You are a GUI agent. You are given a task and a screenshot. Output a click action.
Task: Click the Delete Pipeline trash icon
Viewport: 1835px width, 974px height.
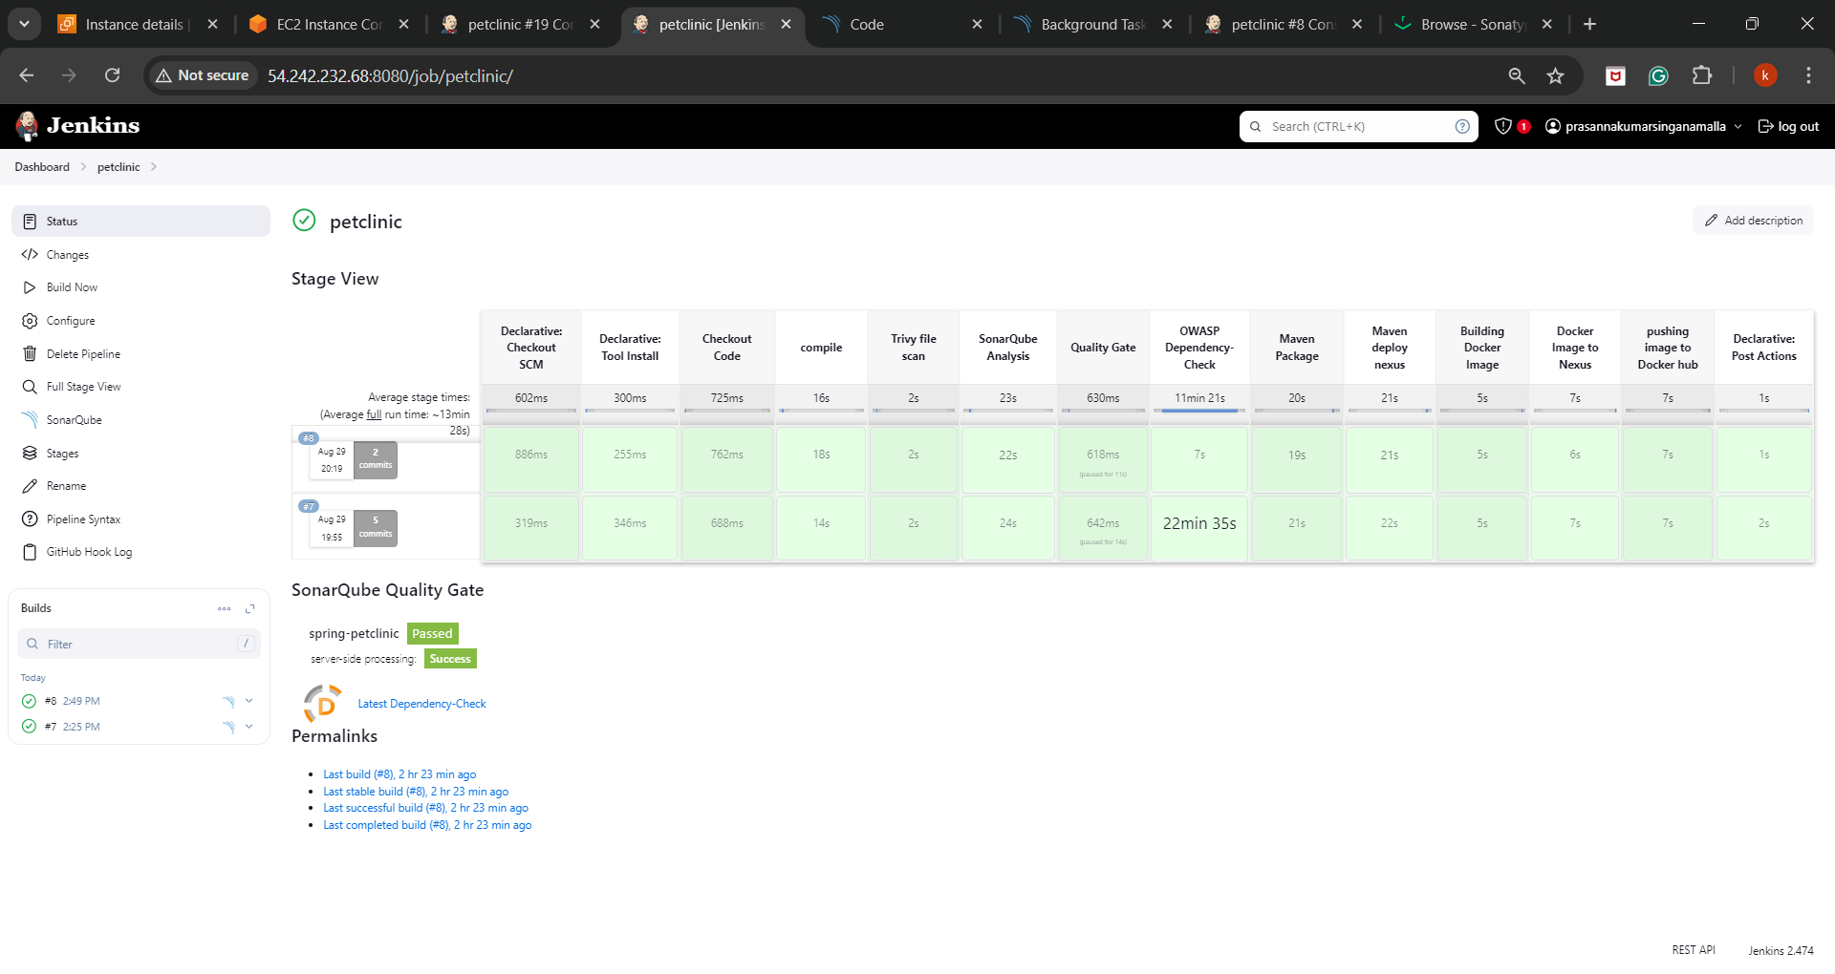[x=30, y=354]
